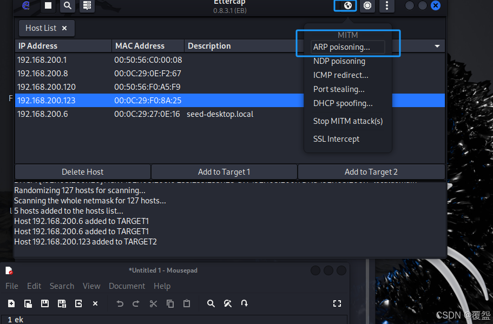Open Find with Mousepad magnifier icon
Screen dimensions: 493x324
pos(211,303)
